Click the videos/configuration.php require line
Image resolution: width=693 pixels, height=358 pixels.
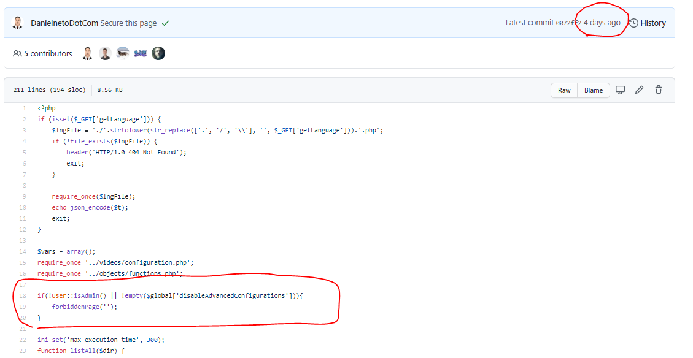115,262
